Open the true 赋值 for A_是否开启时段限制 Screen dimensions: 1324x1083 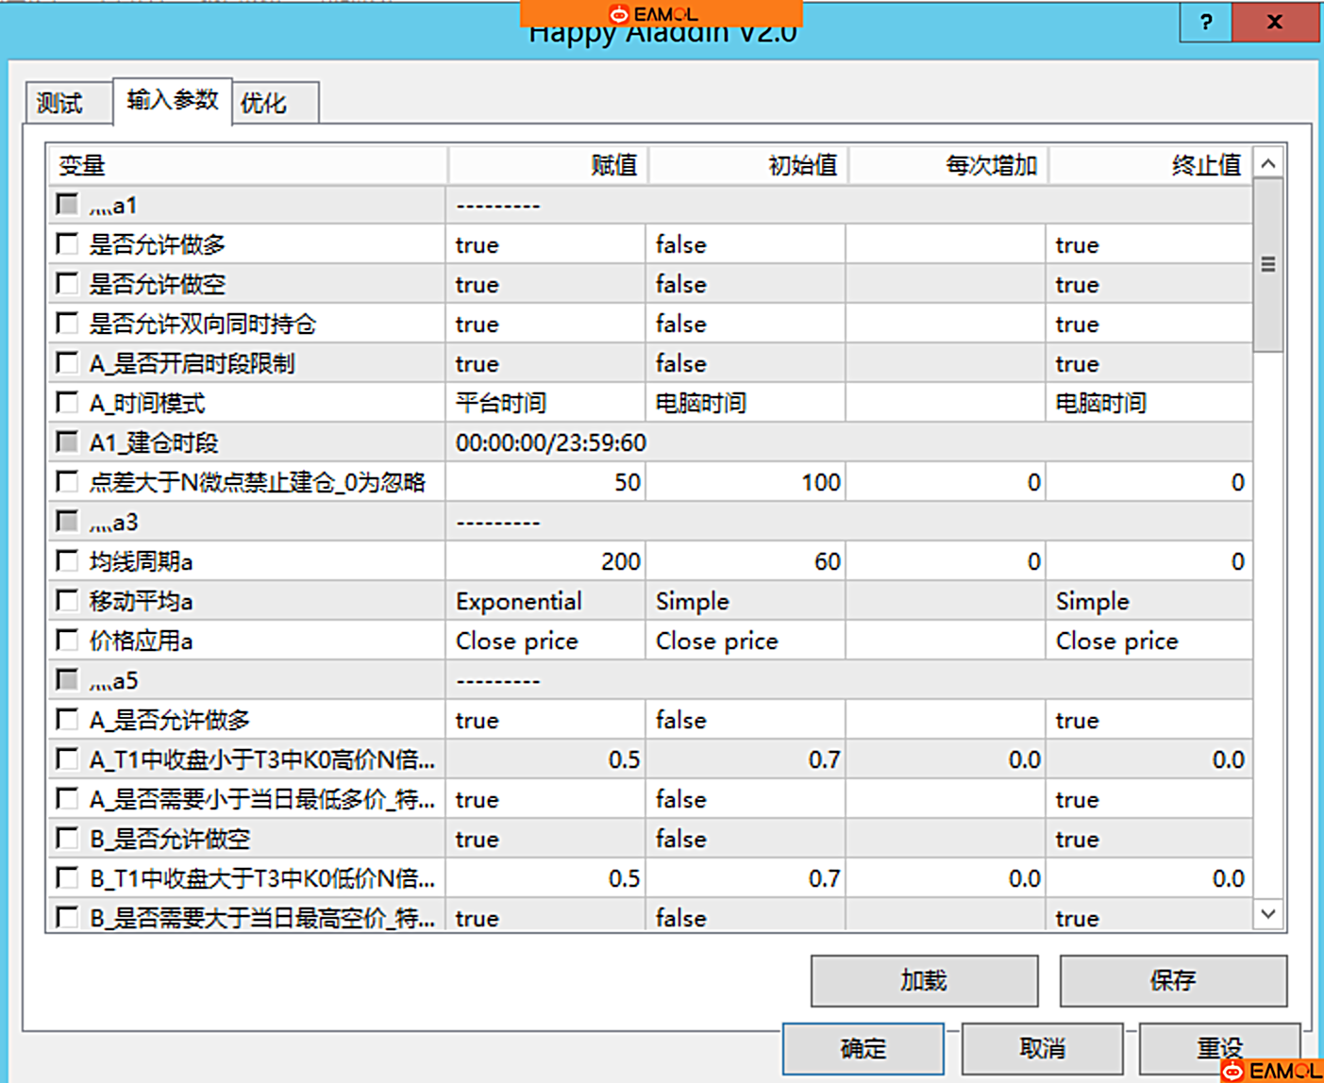pyautogui.click(x=545, y=363)
